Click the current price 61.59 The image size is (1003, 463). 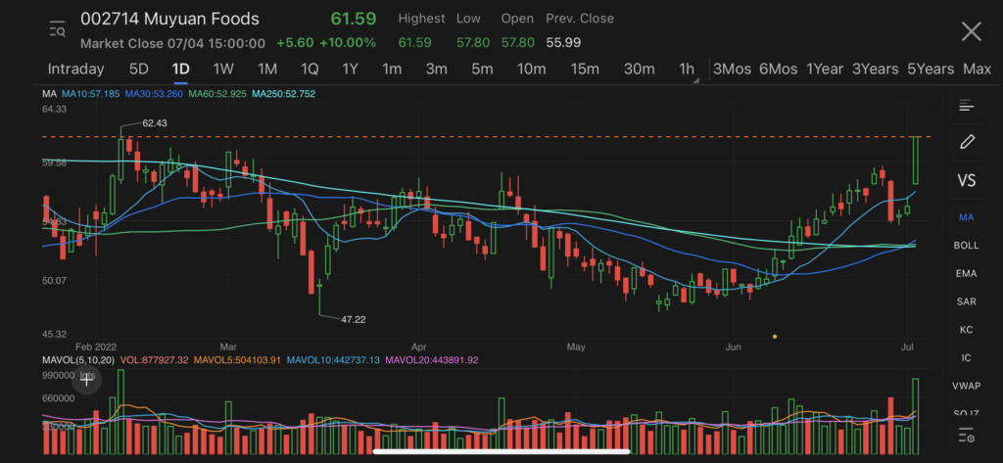click(x=353, y=19)
